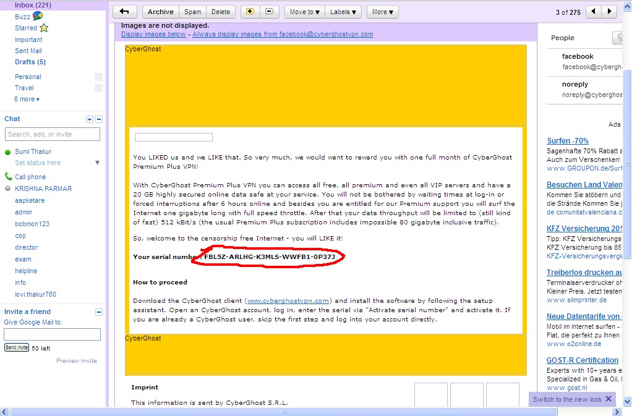Click vertical scrollbar down arrow
This screenshot has width=632, height=416.
click(627, 402)
